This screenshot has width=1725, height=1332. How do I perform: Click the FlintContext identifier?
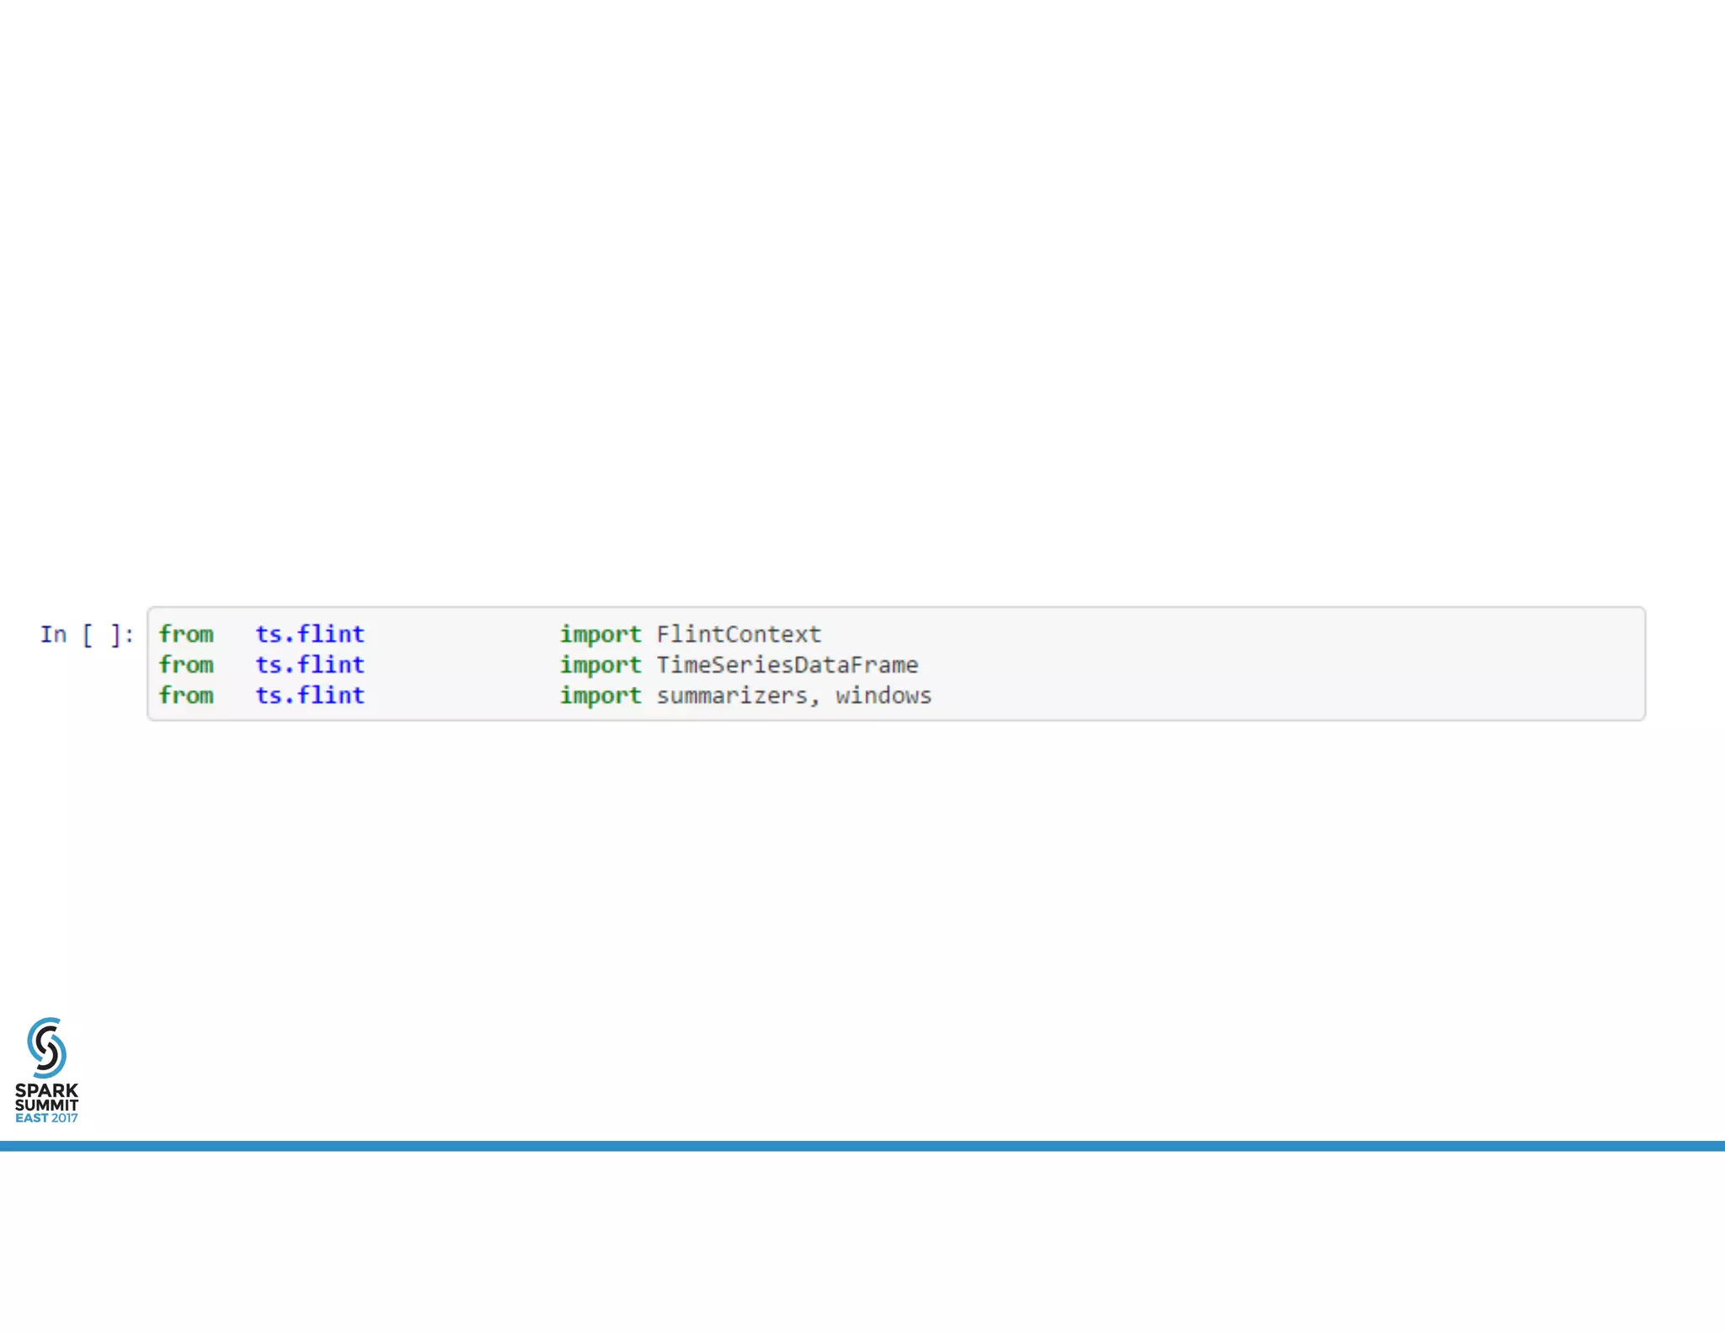click(x=739, y=634)
